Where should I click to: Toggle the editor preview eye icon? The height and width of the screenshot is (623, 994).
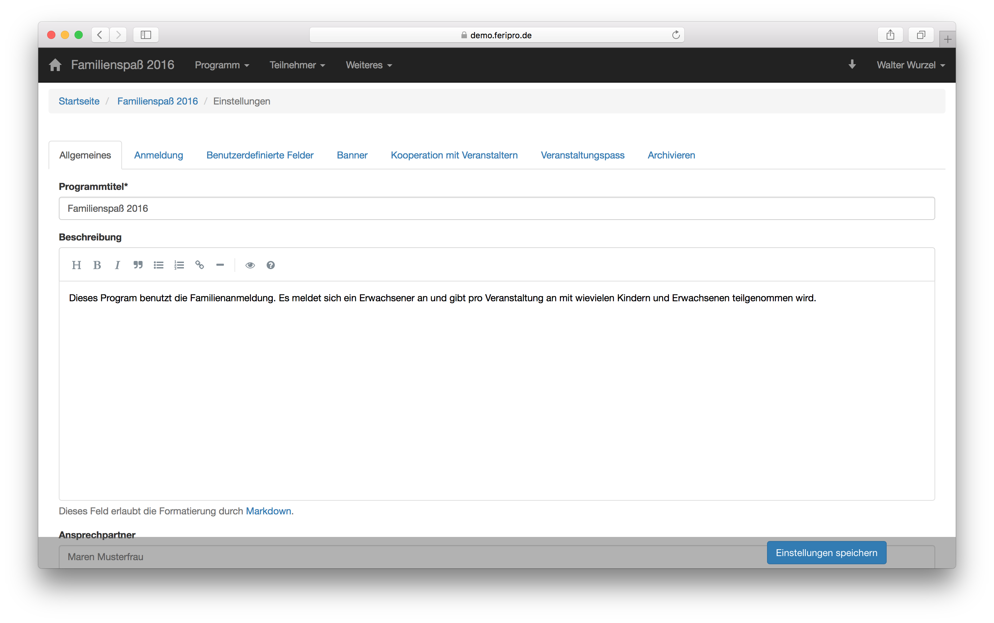[250, 265]
